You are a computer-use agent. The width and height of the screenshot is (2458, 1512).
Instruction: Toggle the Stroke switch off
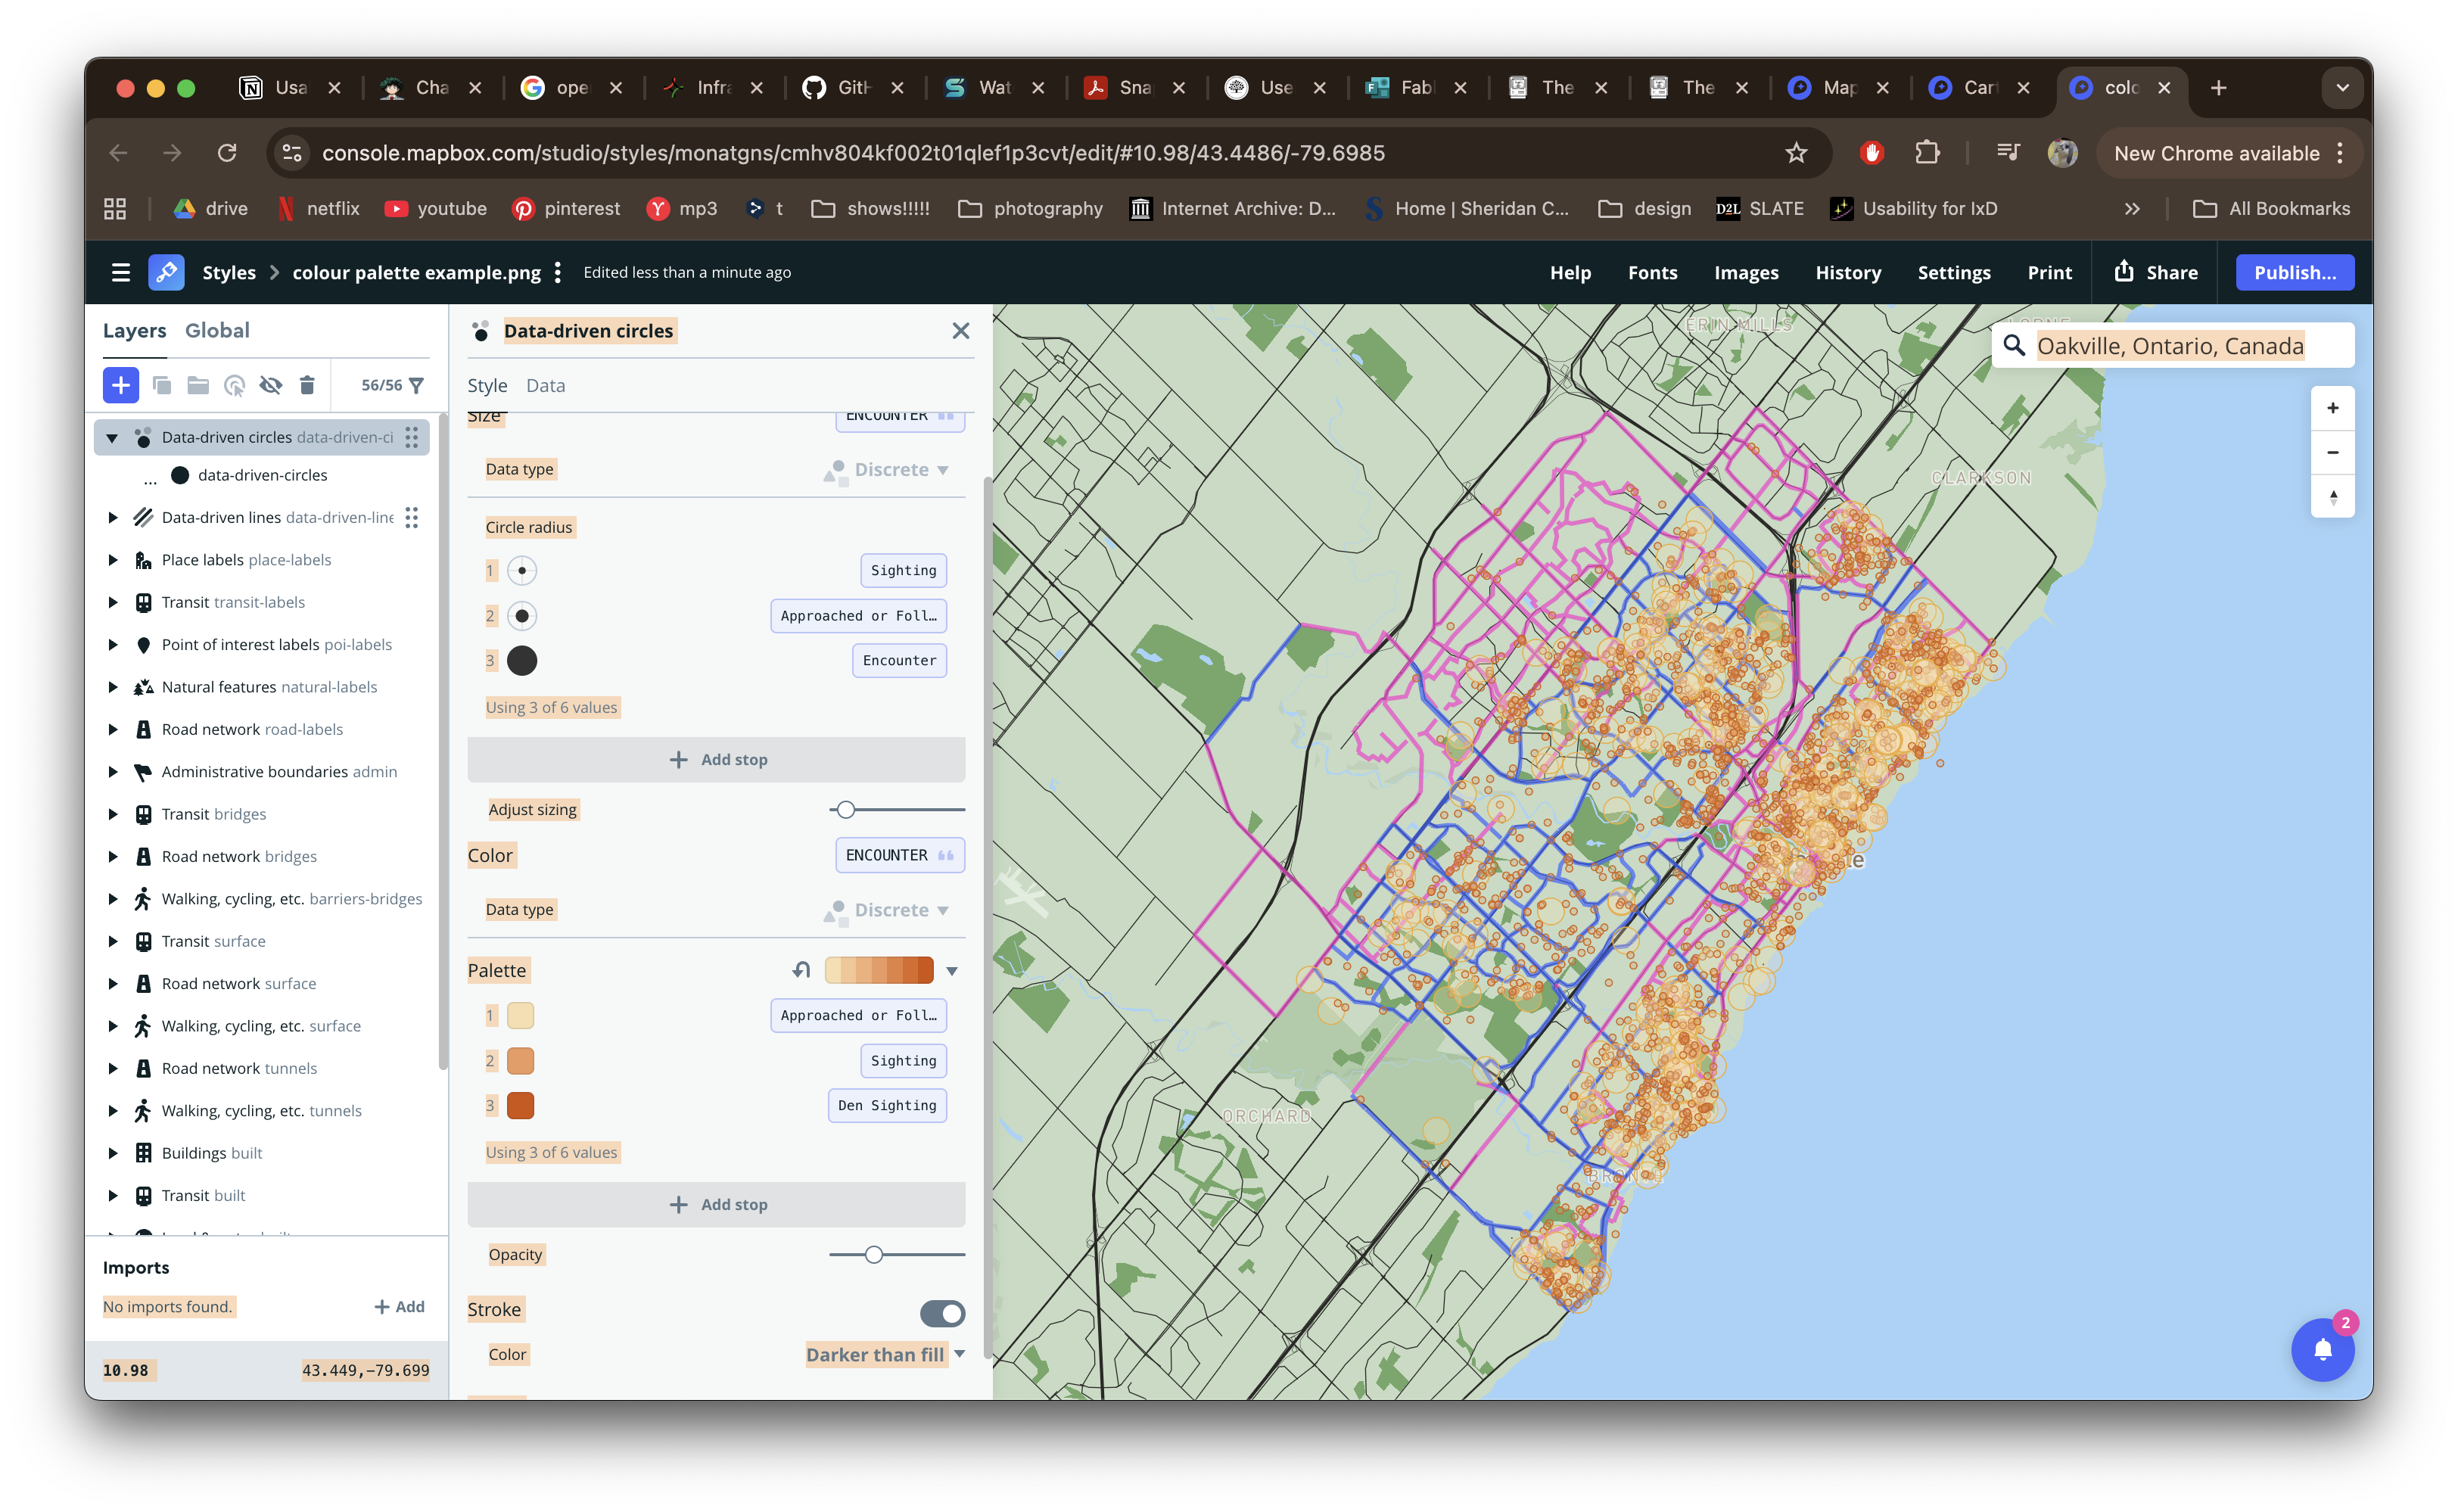[x=941, y=1313]
